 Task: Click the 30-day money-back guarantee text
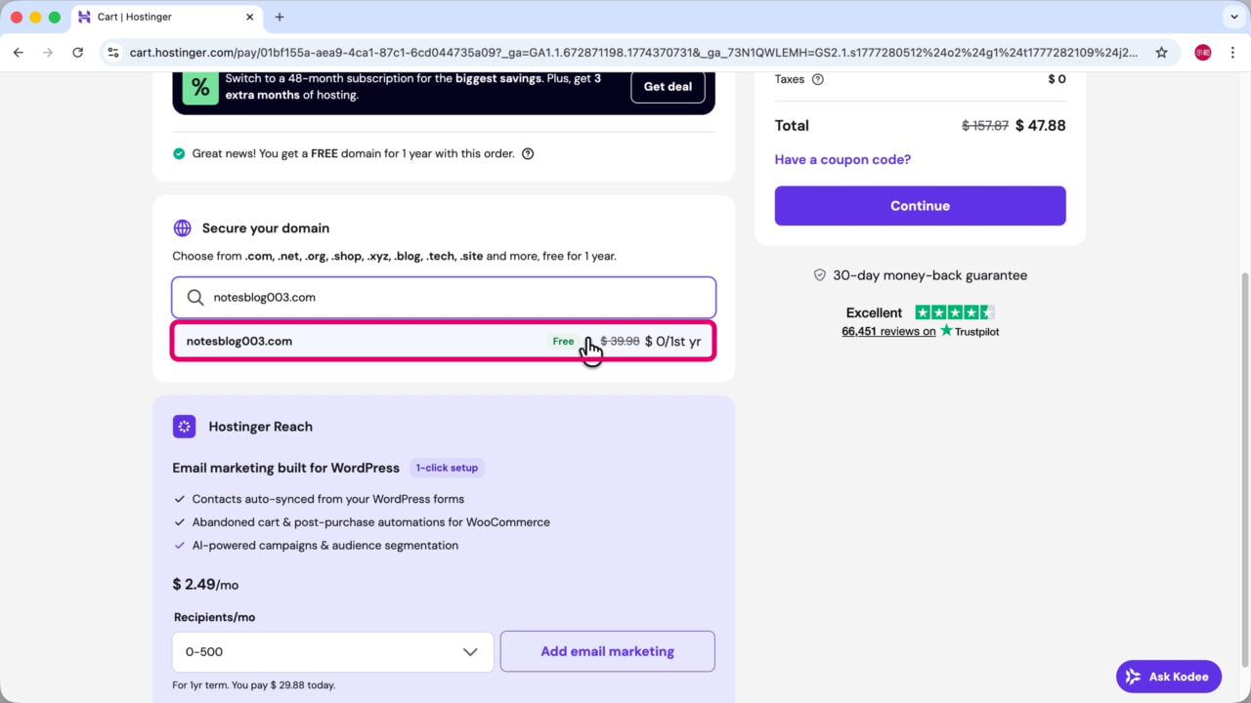tap(929, 275)
